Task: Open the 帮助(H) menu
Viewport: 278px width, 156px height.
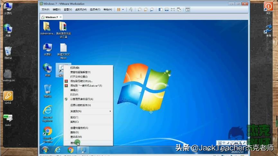Action: 108,10
